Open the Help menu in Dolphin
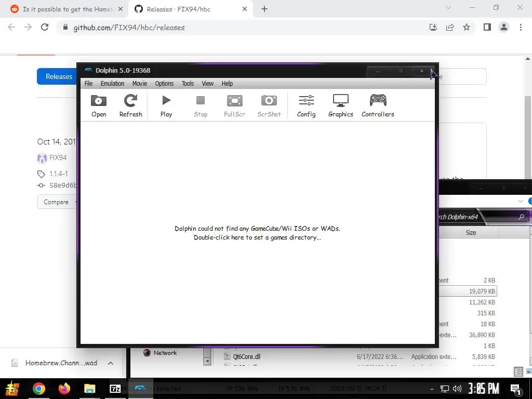 tap(228, 84)
